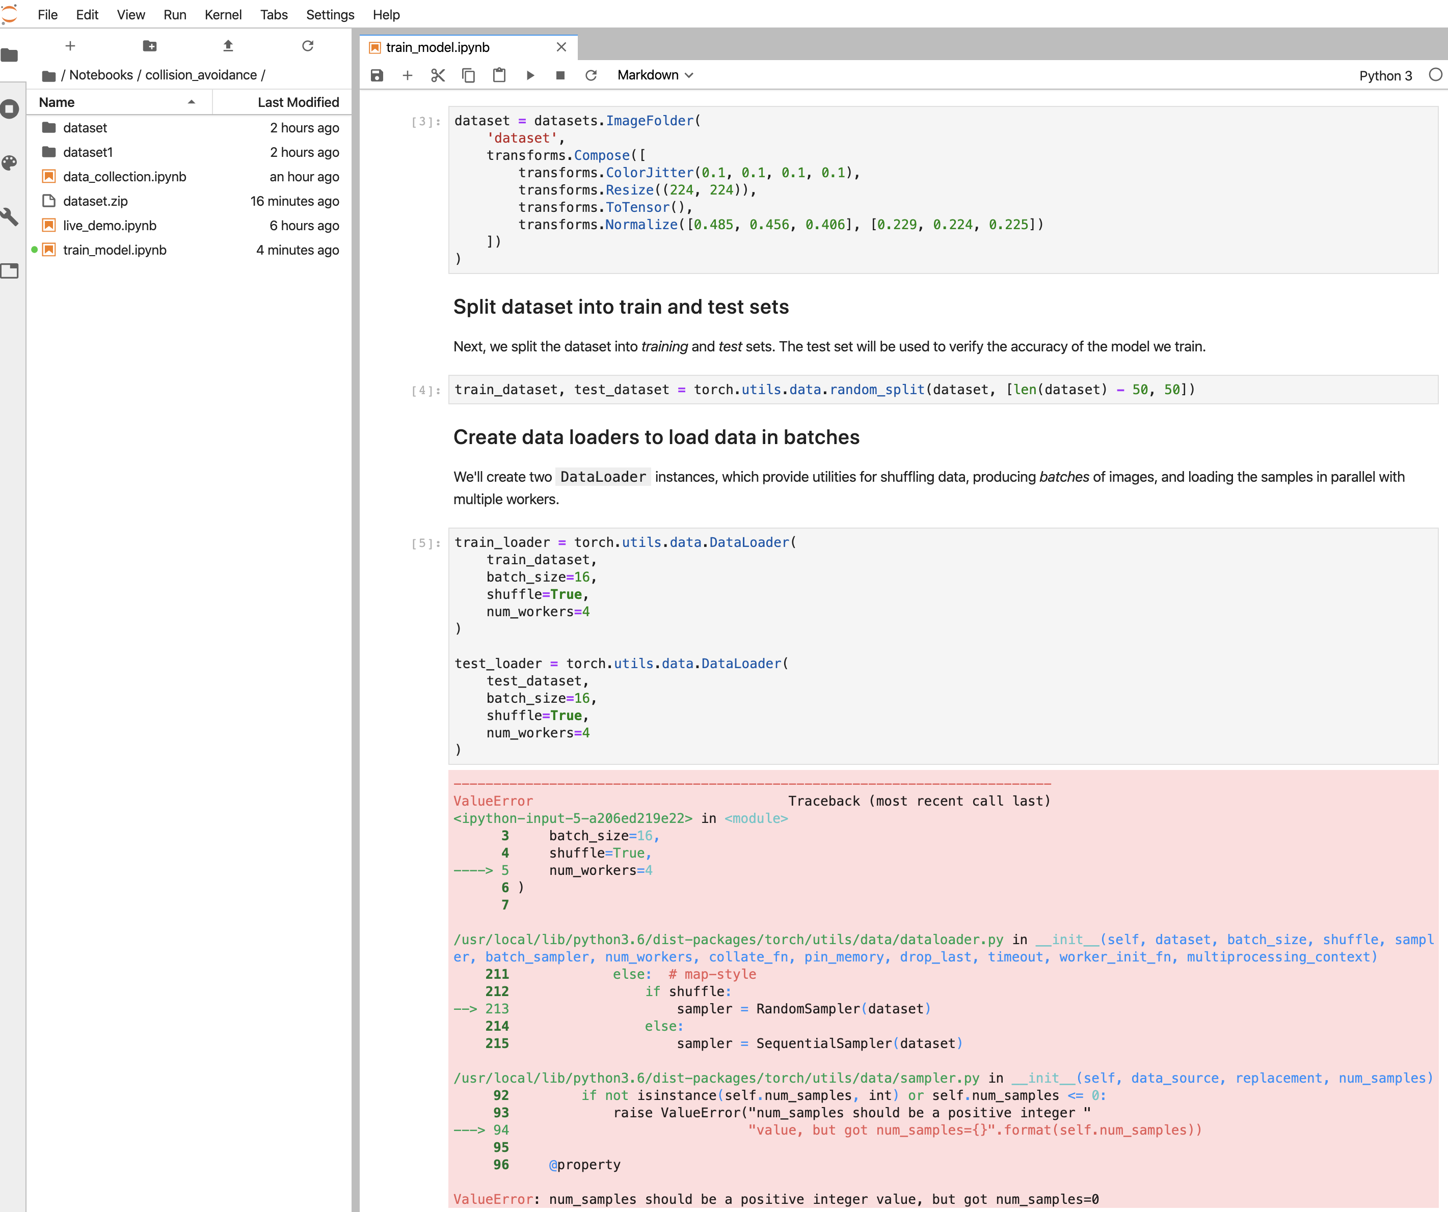The height and width of the screenshot is (1212, 1448).
Task: Insert a cell below with the plus icon
Action: [407, 75]
